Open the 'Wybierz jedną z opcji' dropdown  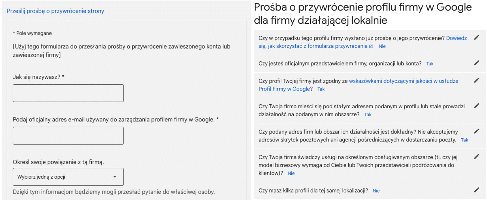[x=68, y=177]
